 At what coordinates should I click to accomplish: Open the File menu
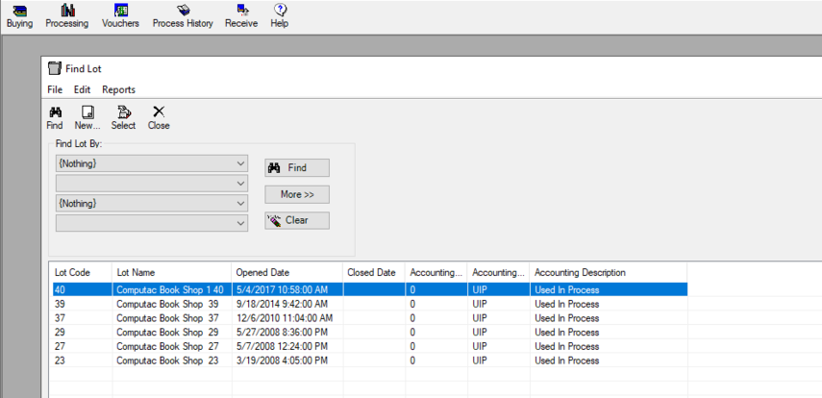point(55,89)
